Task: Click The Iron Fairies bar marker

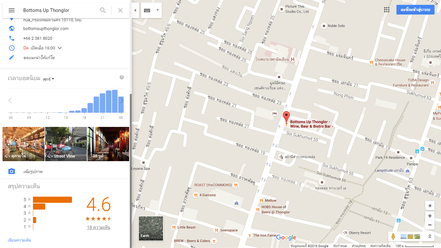Action: click(249, 236)
